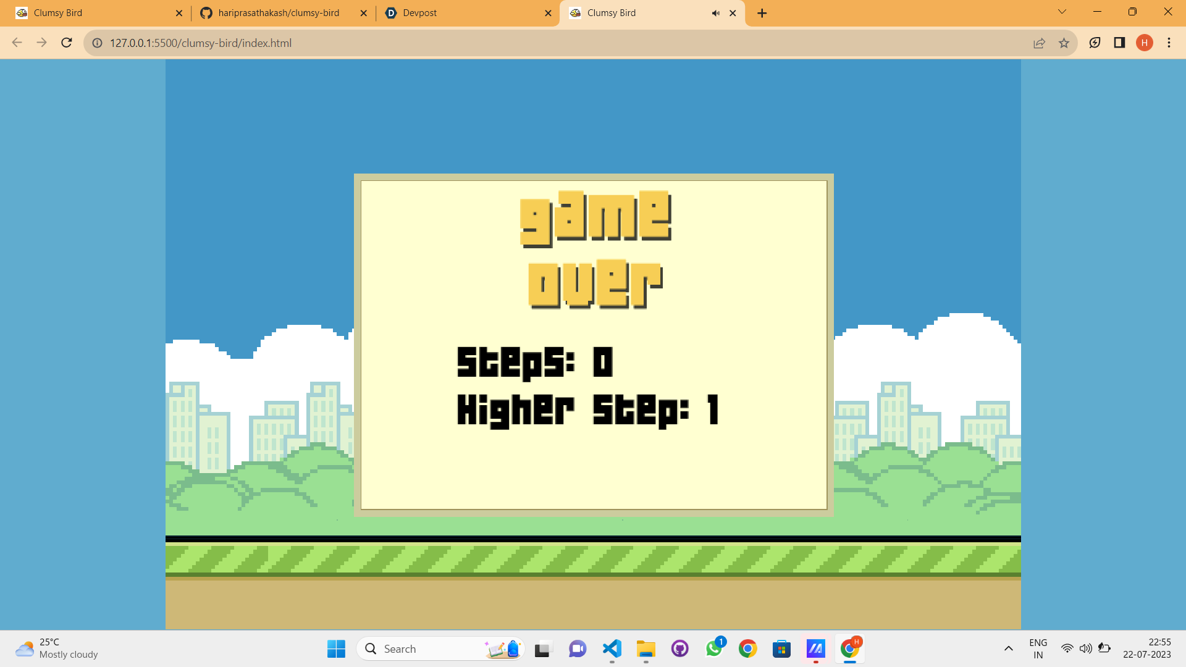Image resolution: width=1186 pixels, height=667 pixels.
Task: Reload the Clumsy Bird page
Action: pos(67,43)
